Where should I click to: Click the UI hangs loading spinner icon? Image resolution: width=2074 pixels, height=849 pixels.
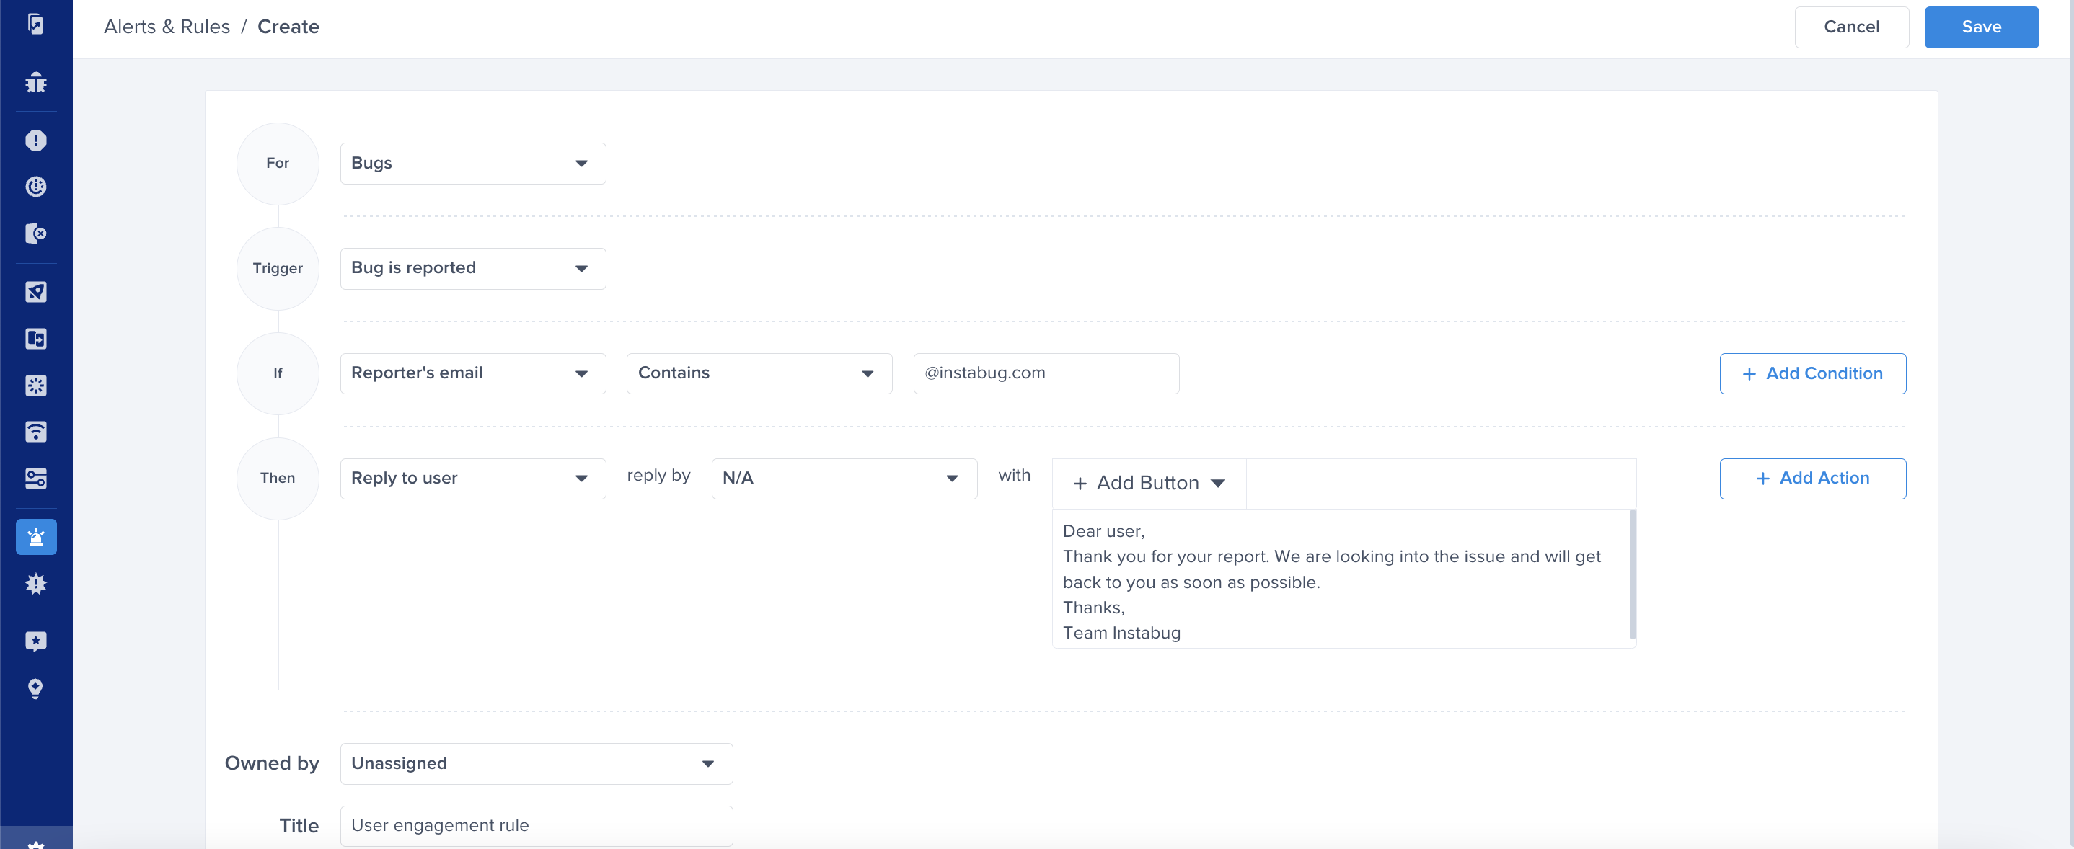click(35, 385)
